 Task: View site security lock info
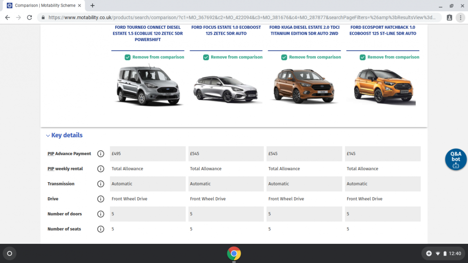(x=43, y=18)
